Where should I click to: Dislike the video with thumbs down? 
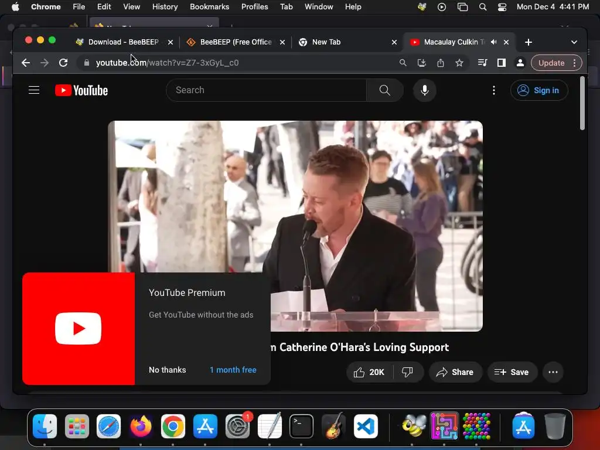pos(408,372)
